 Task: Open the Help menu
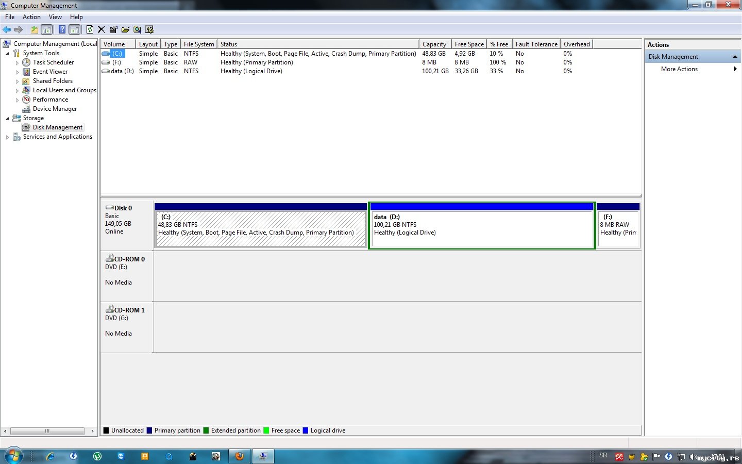pyautogui.click(x=76, y=17)
